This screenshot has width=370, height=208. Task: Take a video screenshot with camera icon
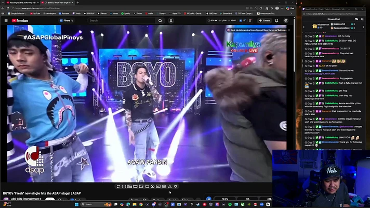click(164, 186)
